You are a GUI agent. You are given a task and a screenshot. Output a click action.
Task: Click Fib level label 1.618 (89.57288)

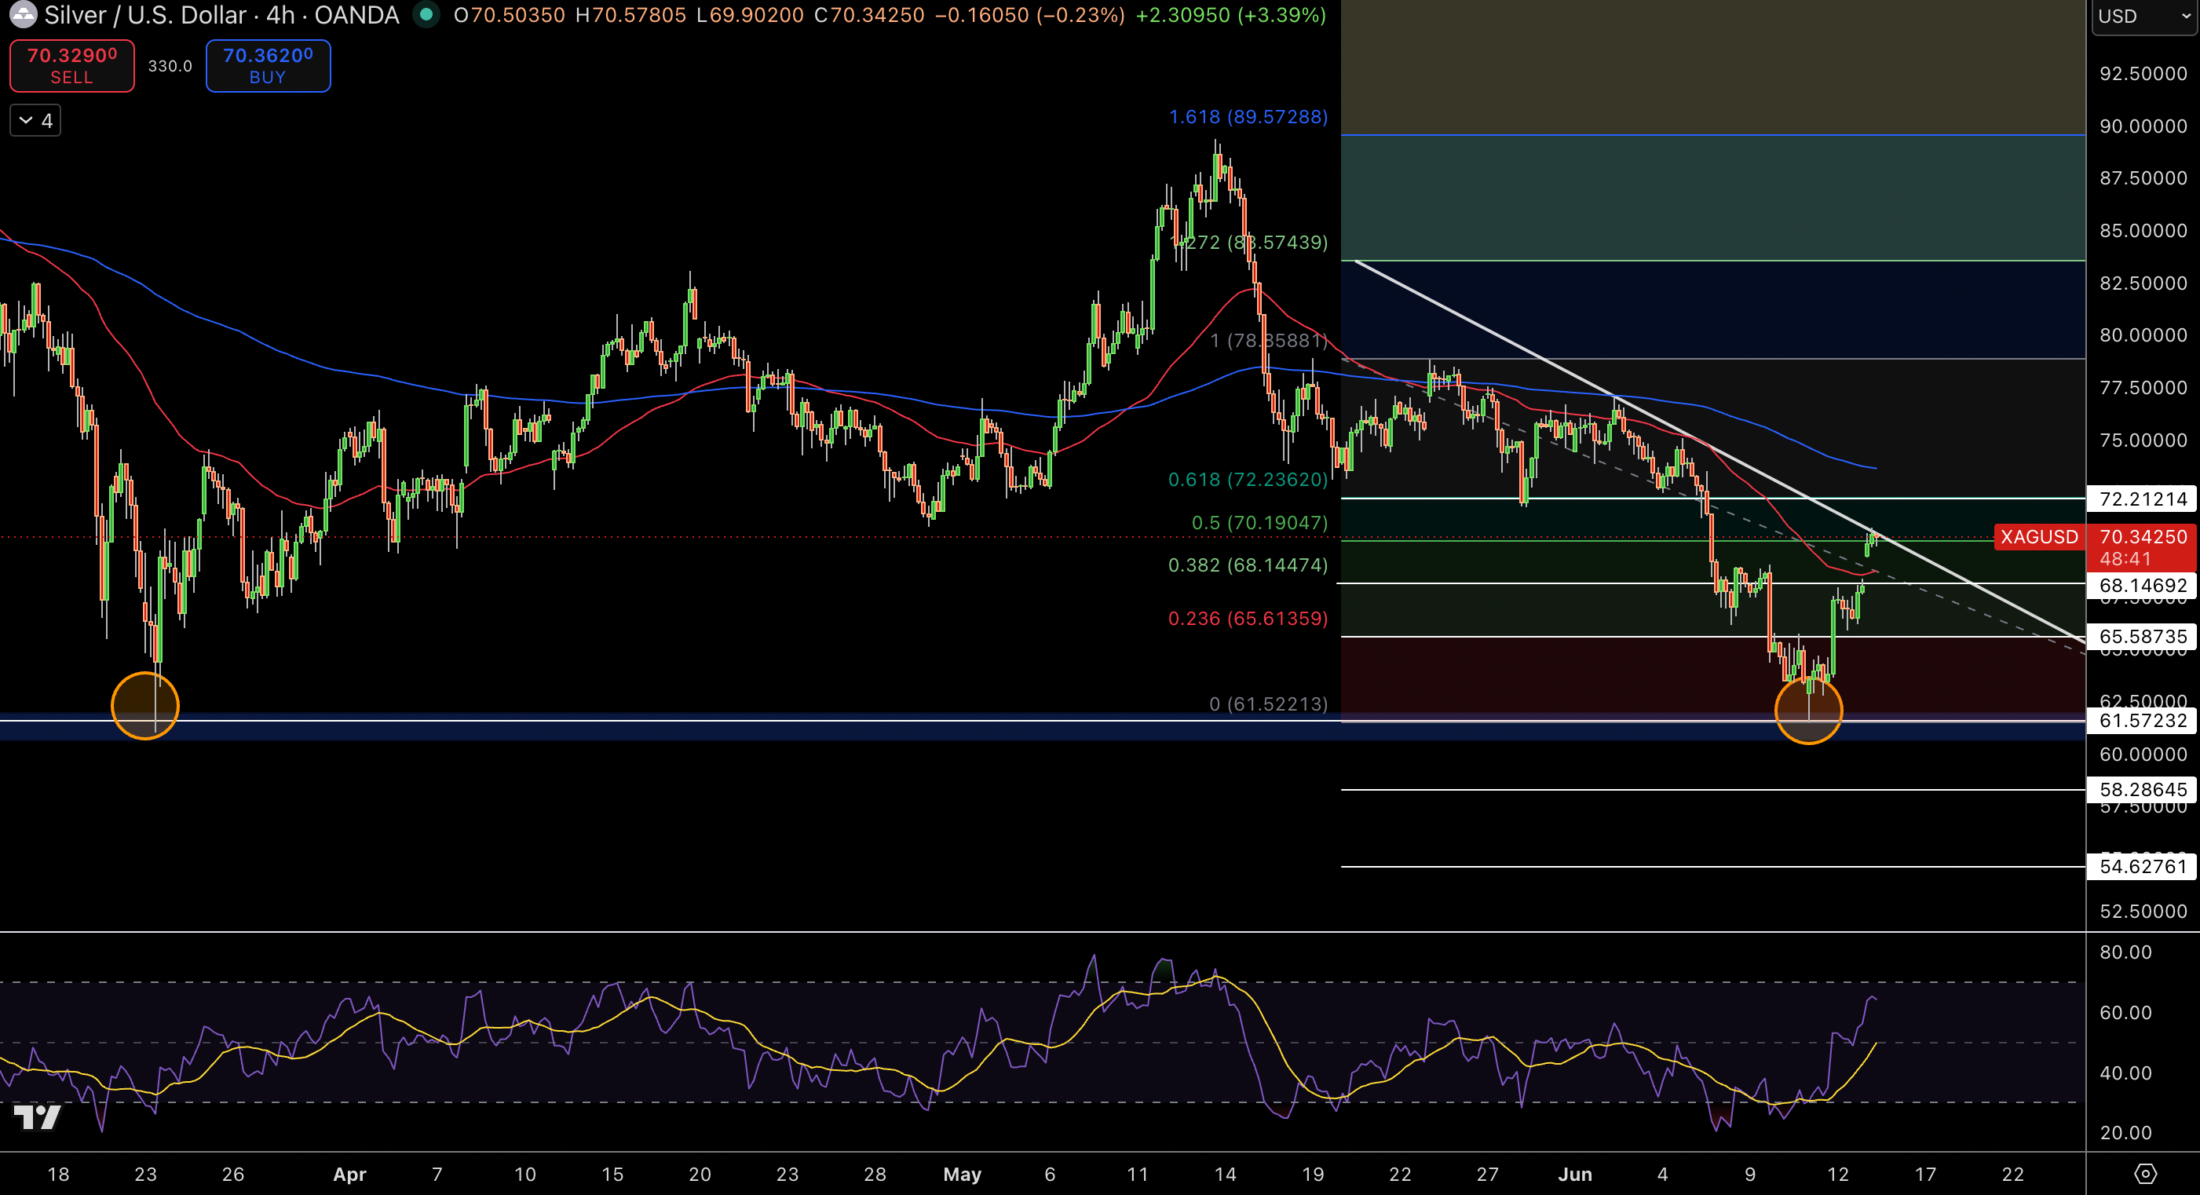pos(1248,117)
